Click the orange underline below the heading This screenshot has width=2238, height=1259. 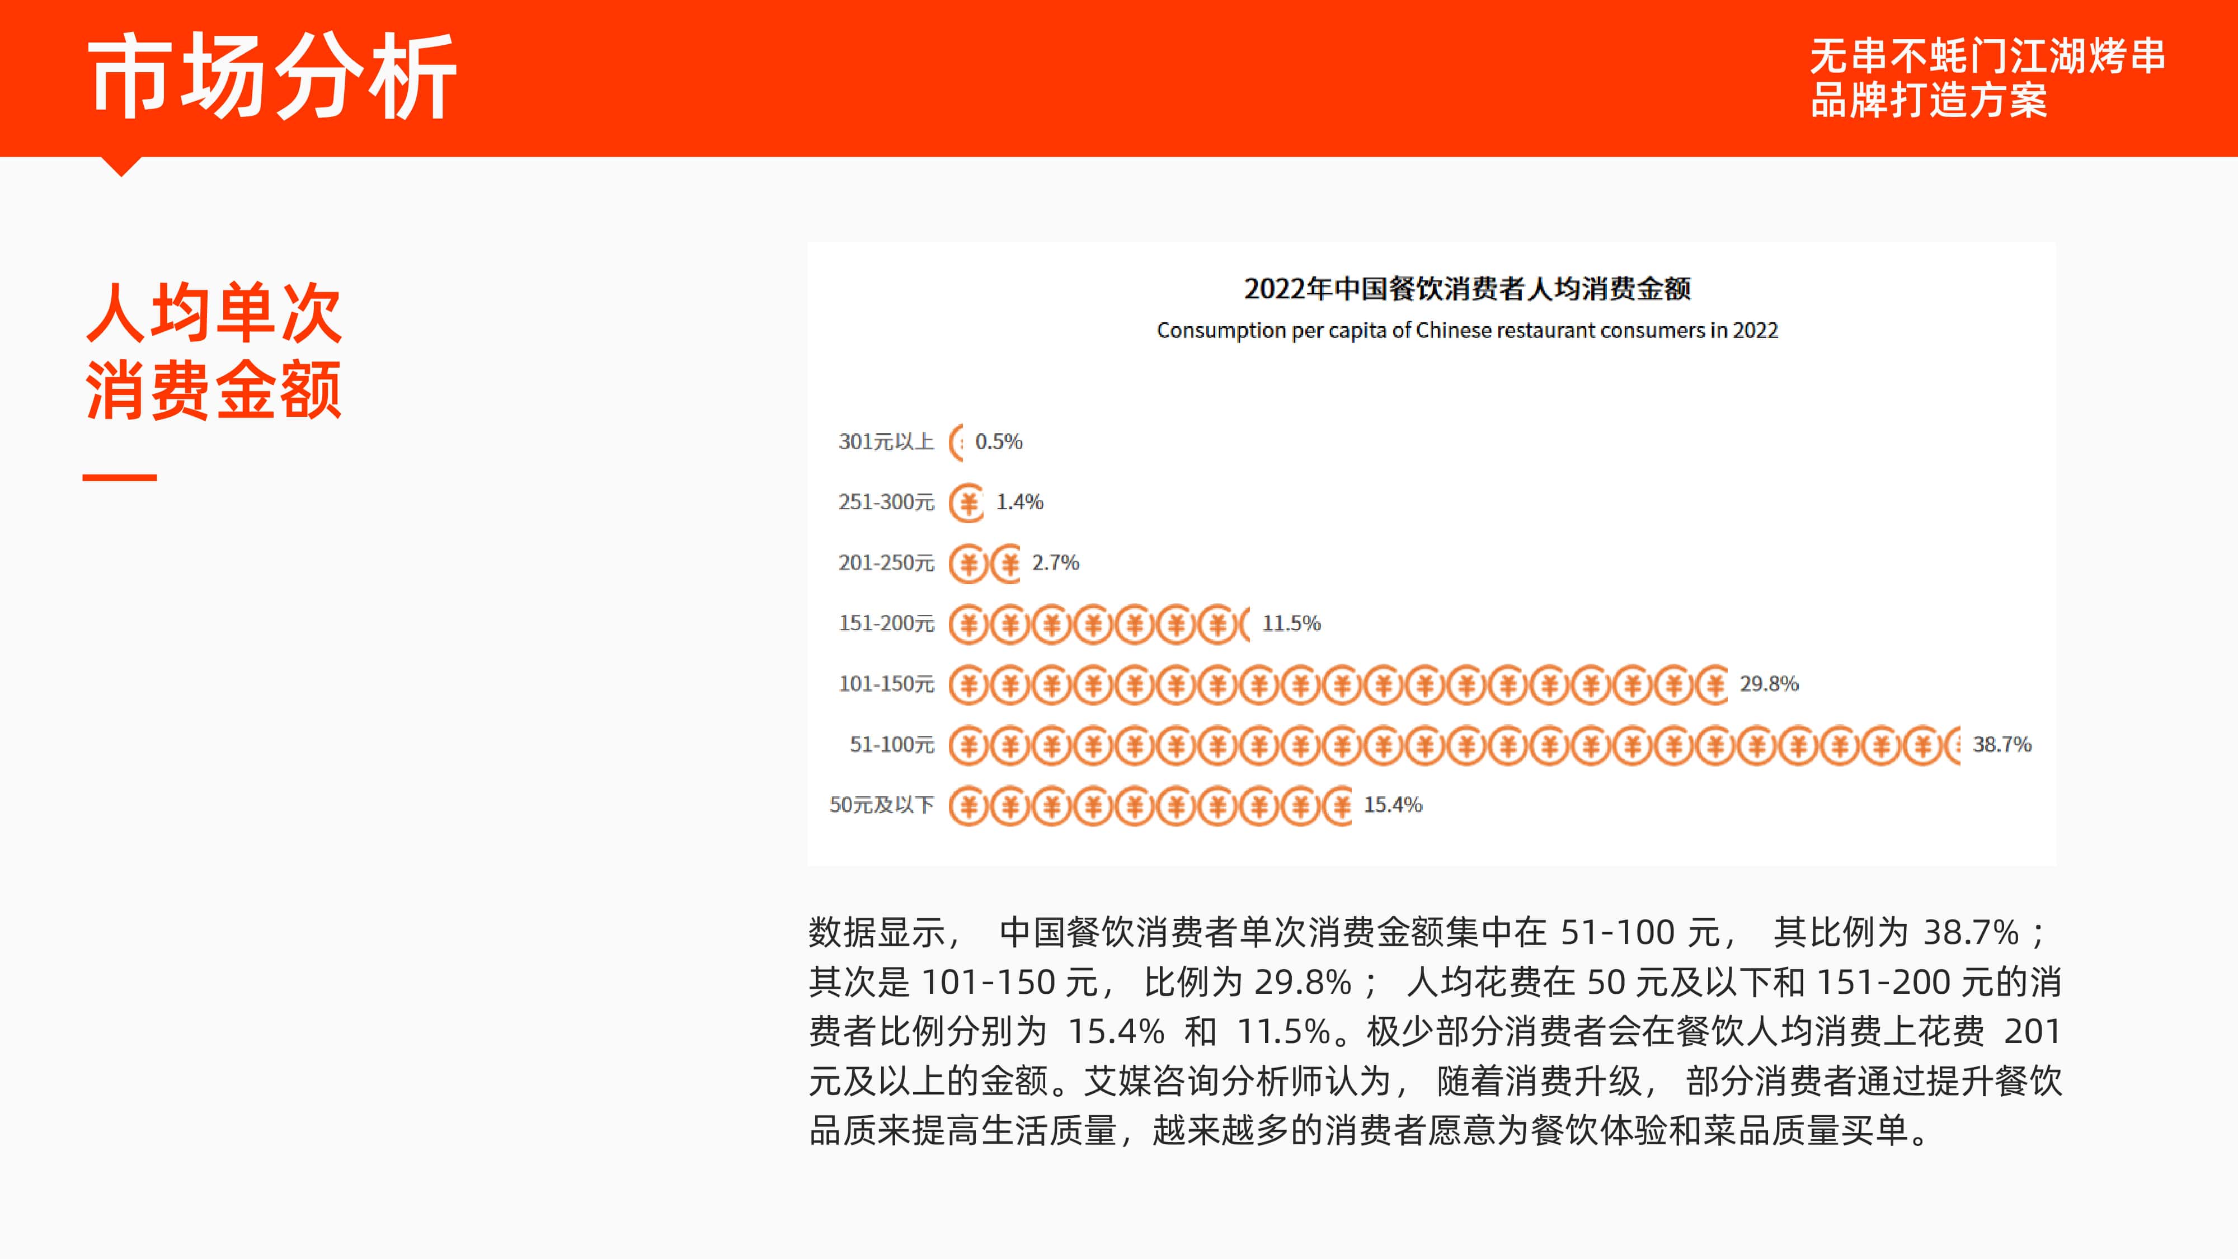120,477
